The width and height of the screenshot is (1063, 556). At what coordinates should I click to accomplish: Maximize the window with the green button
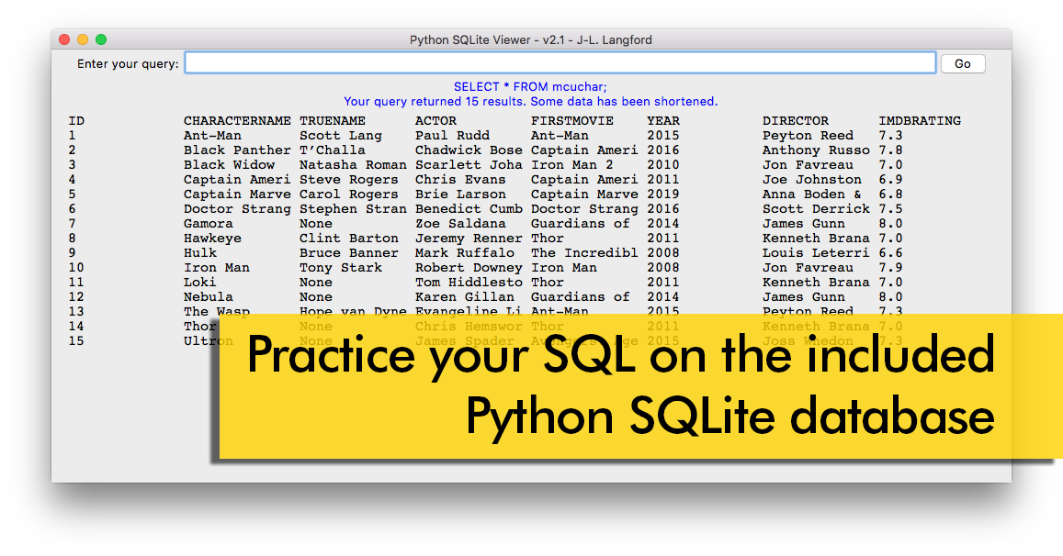coord(101,39)
